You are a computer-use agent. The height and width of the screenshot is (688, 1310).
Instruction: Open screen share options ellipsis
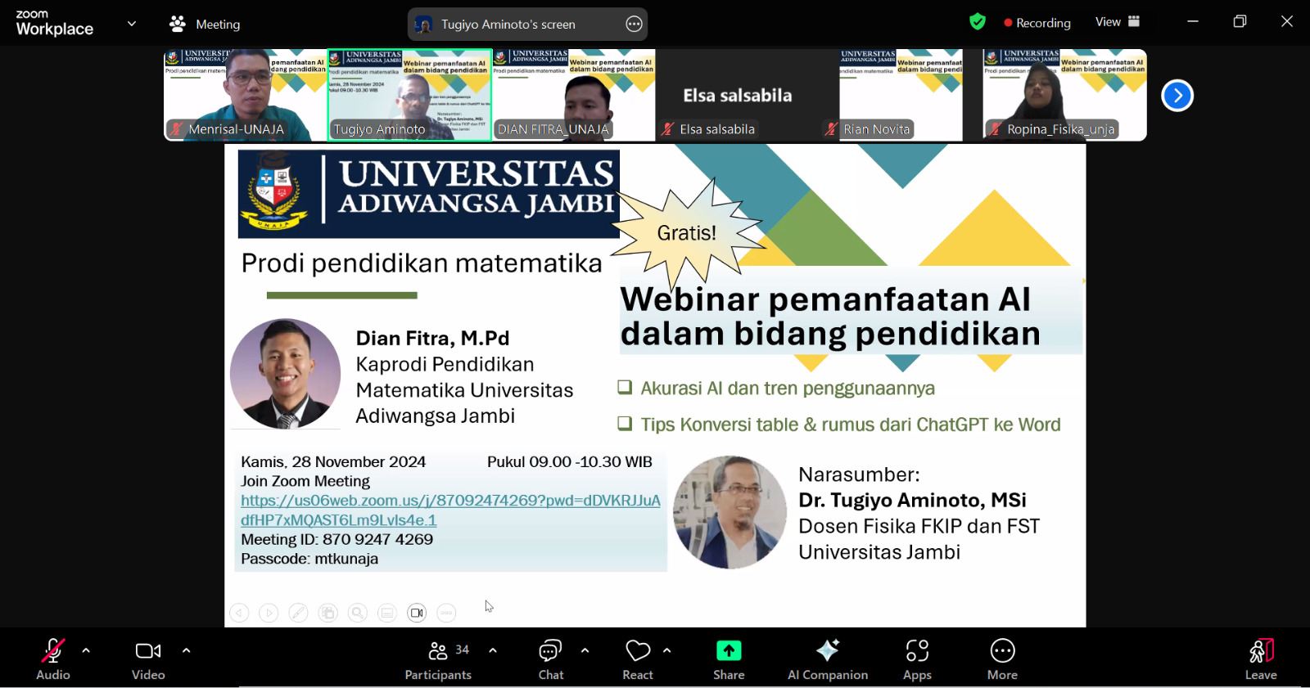pos(634,25)
